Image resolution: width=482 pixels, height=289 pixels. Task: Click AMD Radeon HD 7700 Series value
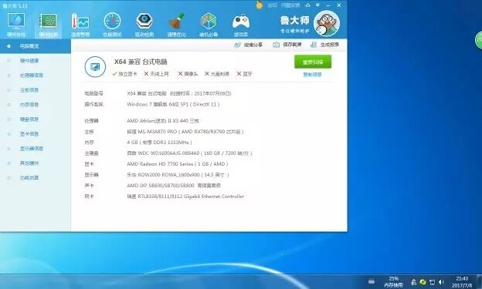tap(178, 164)
